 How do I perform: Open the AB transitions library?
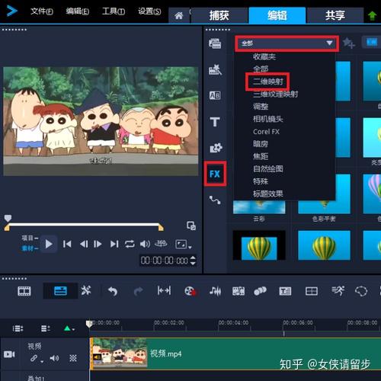[215, 95]
